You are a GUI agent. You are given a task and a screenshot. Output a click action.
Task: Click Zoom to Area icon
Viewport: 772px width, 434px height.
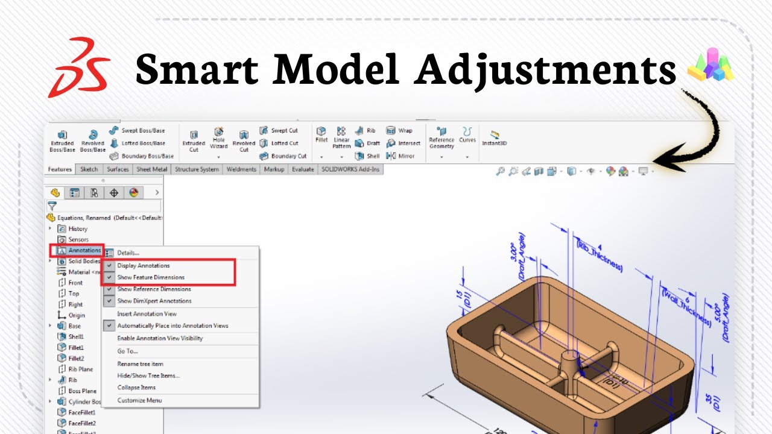pyautogui.click(x=513, y=172)
